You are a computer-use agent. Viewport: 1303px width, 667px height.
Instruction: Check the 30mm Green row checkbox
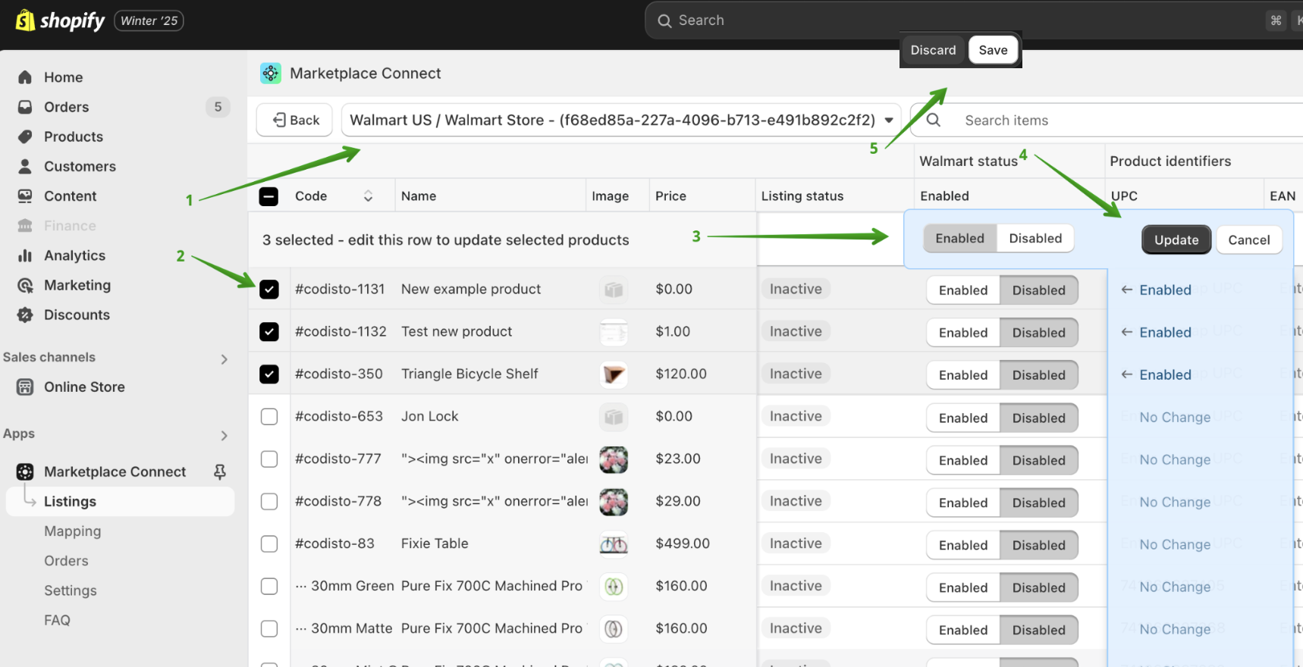269,587
